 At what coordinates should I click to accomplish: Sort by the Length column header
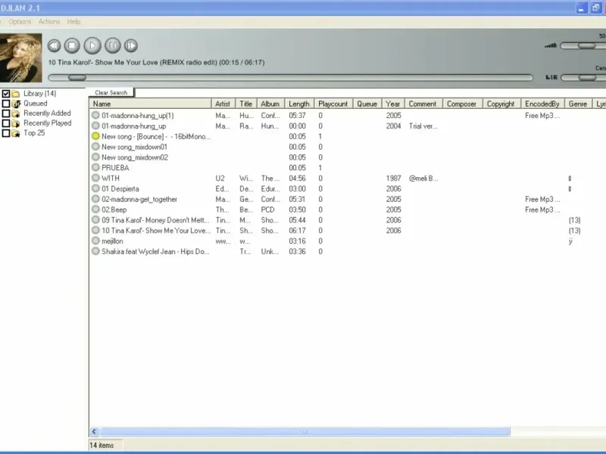click(x=299, y=104)
